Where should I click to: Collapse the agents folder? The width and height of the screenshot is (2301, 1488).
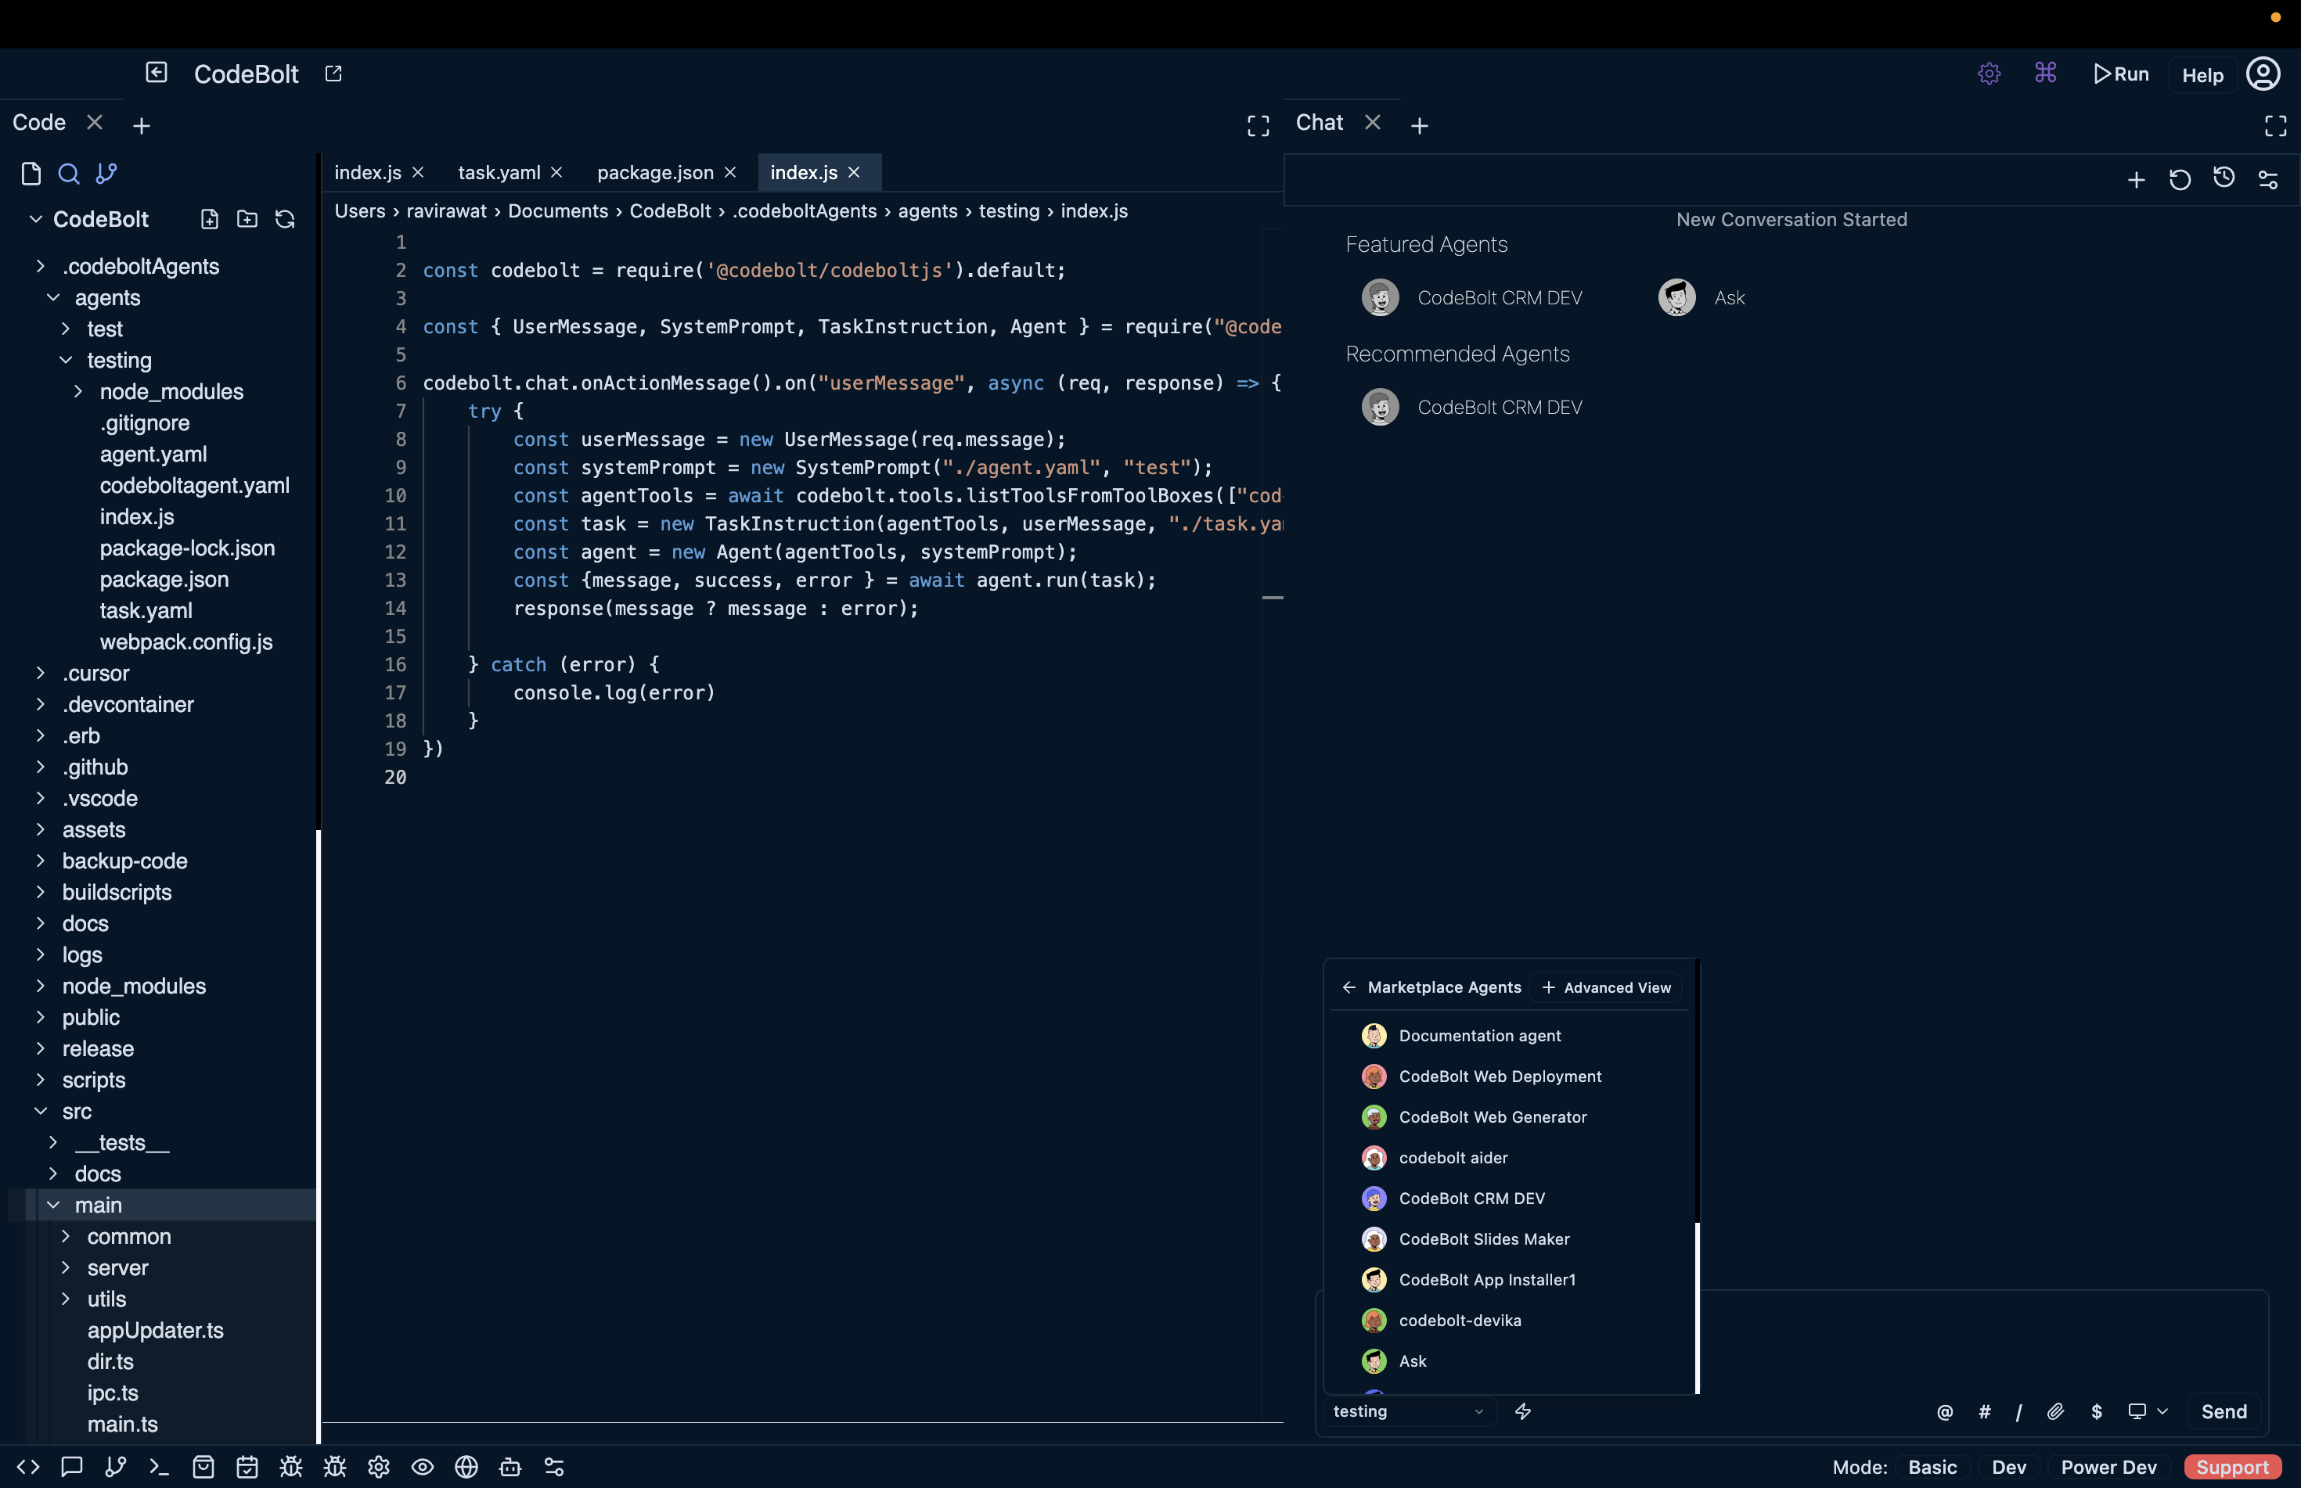click(x=53, y=297)
